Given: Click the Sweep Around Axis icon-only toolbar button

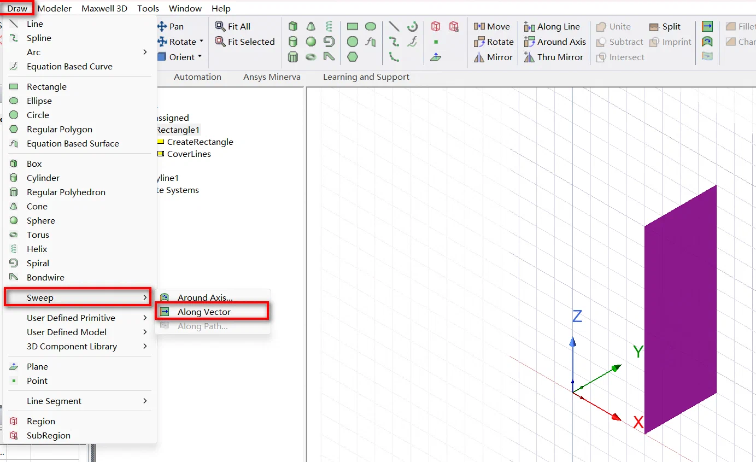Looking at the screenshot, I should (707, 42).
